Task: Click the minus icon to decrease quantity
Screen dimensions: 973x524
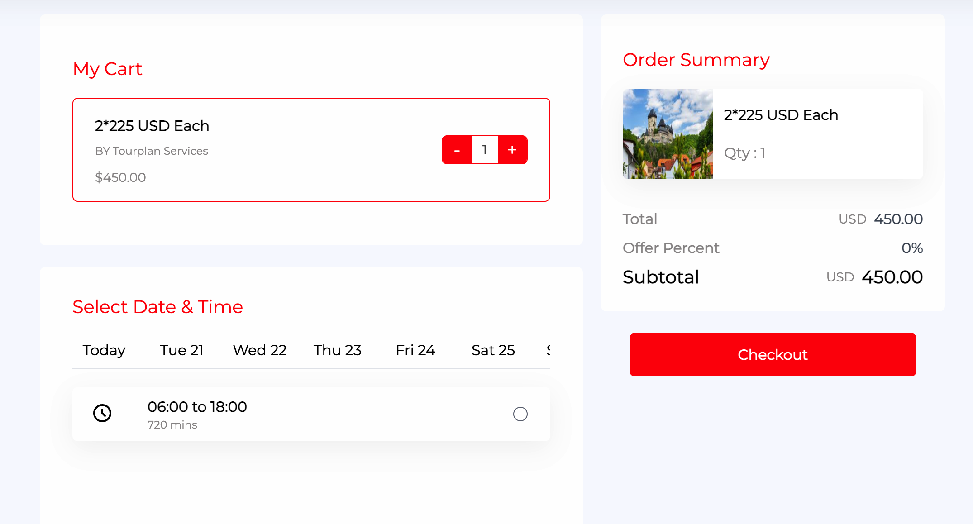Action: click(457, 149)
